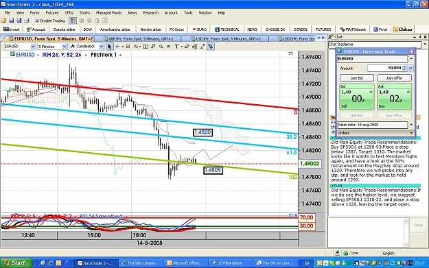
Task: Open the Research menu
Action: 151,12
